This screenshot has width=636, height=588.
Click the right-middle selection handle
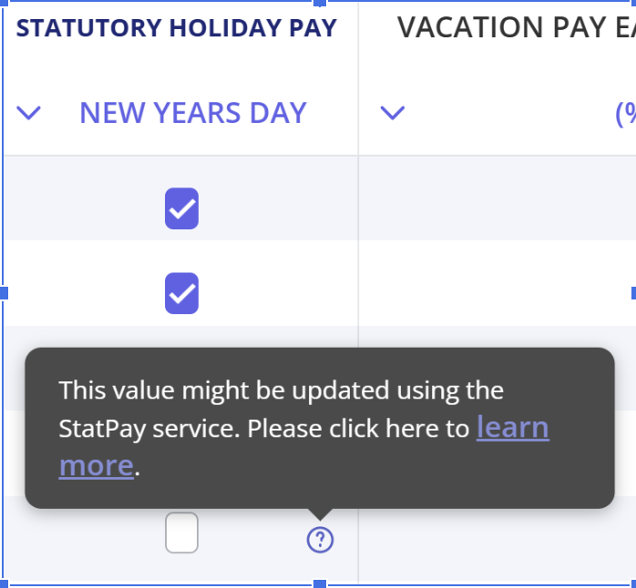click(632, 293)
